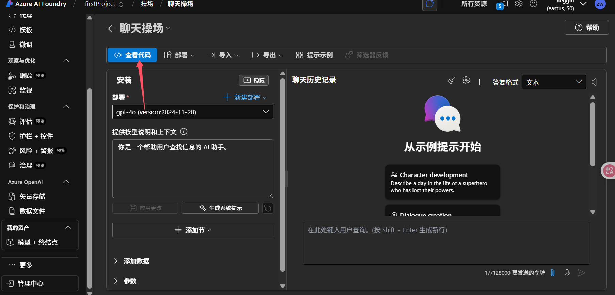Open the firstProject switcher
This screenshot has height=295, width=615.
pos(104,4)
